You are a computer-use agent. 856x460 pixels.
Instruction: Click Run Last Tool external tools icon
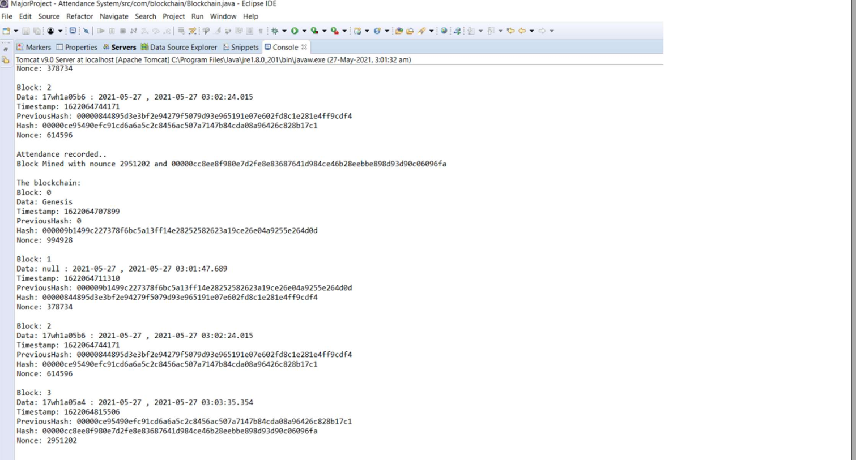click(335, 31)
